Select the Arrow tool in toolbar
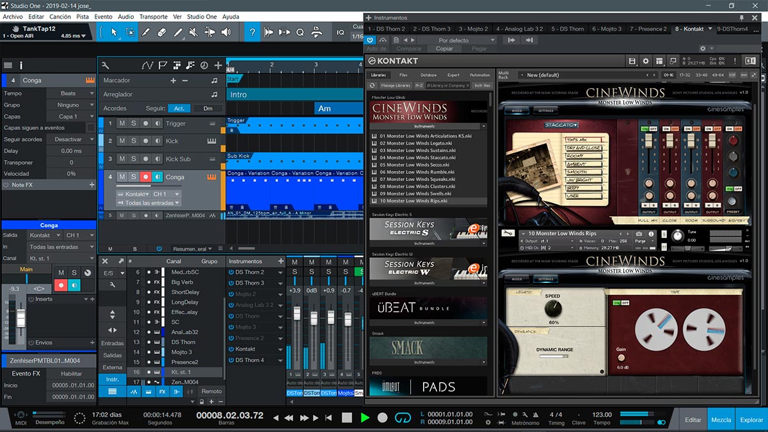This screenshot has width=768, height=432. pyautogui.click(x=114, y=32)
